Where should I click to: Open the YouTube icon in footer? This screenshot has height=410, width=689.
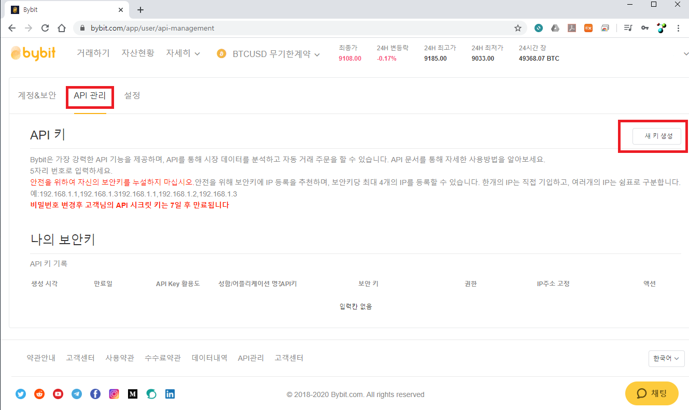pos(58,394)
